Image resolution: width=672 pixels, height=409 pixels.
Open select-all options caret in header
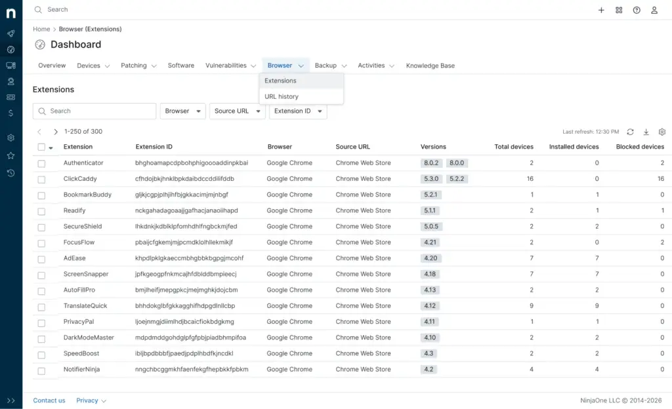tap(51, 148)
